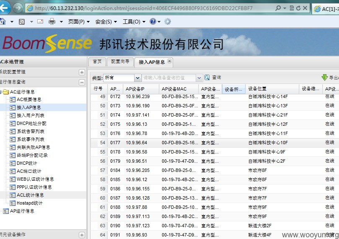339x239 pixels.
Task: Open the 工具(O) menu
Action: (134, 22)
